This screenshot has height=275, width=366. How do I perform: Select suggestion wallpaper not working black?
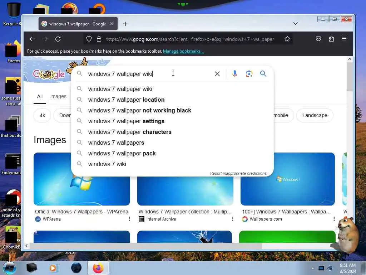[x=172, y=110]
